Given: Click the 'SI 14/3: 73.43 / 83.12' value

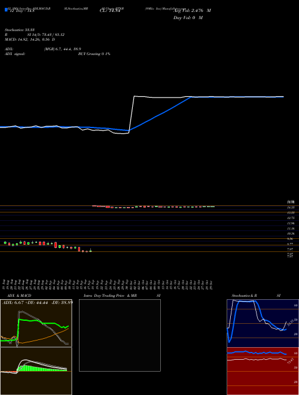Looking at the screenshot, I should click(x=46, y=35).
